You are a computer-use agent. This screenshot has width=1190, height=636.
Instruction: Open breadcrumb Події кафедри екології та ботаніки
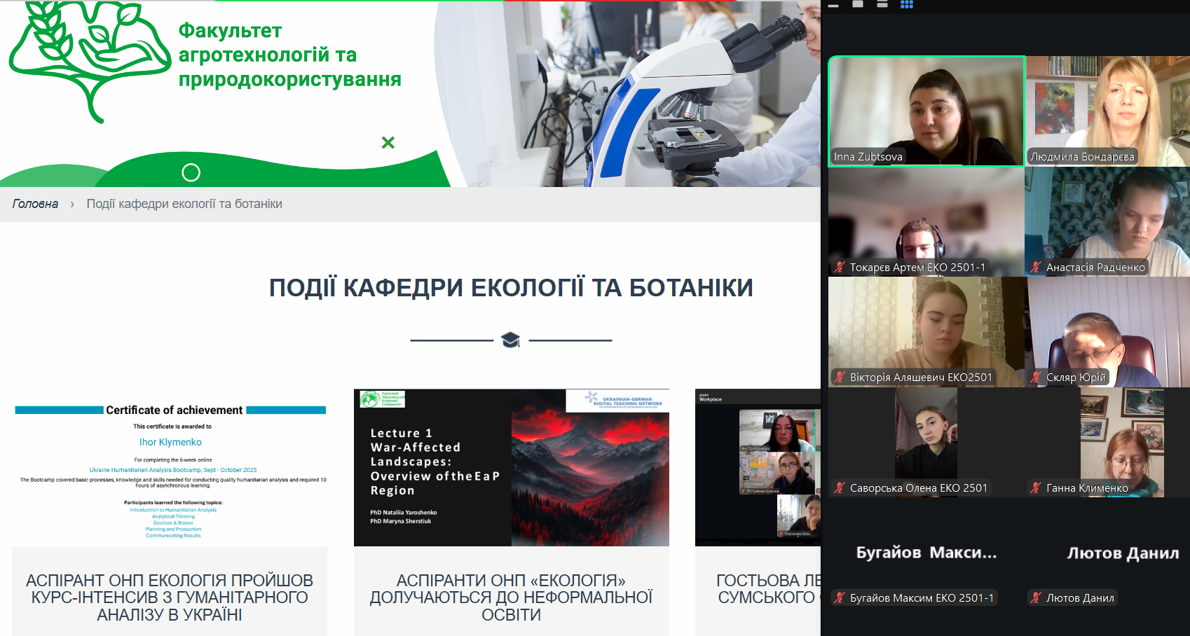[x=184, y=204]
